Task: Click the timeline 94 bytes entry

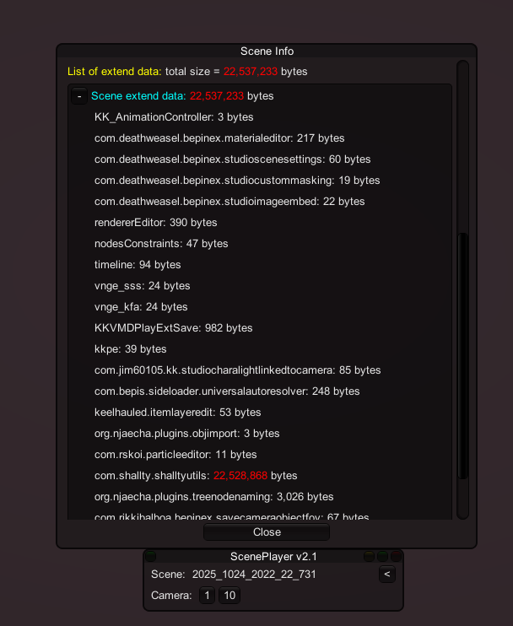Action: (x=138, y=265)
